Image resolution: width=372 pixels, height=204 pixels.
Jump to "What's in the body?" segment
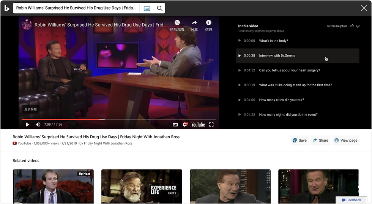click(x=273, y=41)
